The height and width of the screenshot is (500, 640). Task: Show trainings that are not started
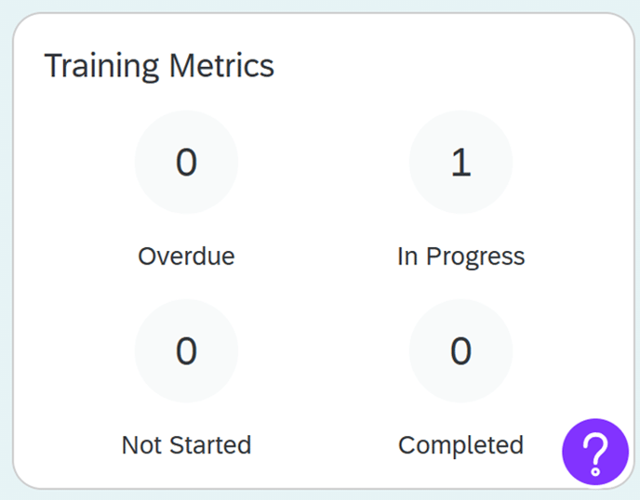point(187,350)
